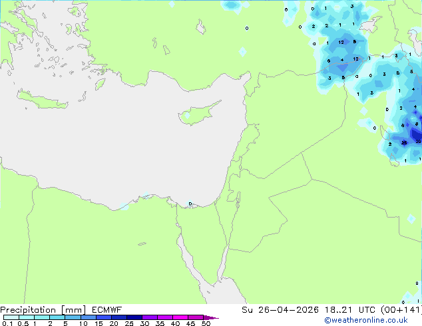This screenshot has width=422, height=326.
Task: Click the 'Precipitation [mm]' title text
Action: pos(43,310)
